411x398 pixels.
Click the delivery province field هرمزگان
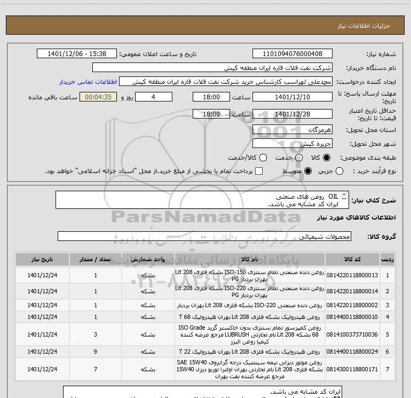(x=293, y=130)
